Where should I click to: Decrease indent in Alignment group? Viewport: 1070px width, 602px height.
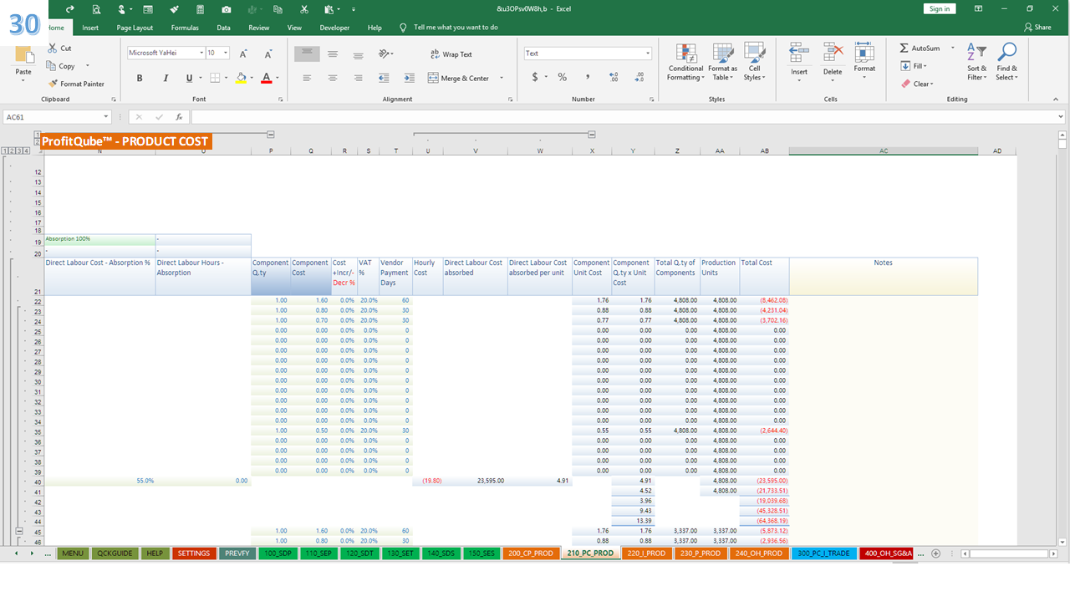(x=384, y=78)
